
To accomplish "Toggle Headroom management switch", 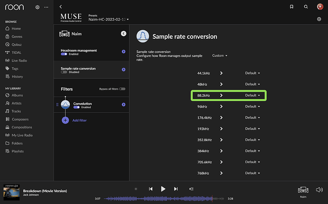I will pyautogui.click(x=64, y=54).
